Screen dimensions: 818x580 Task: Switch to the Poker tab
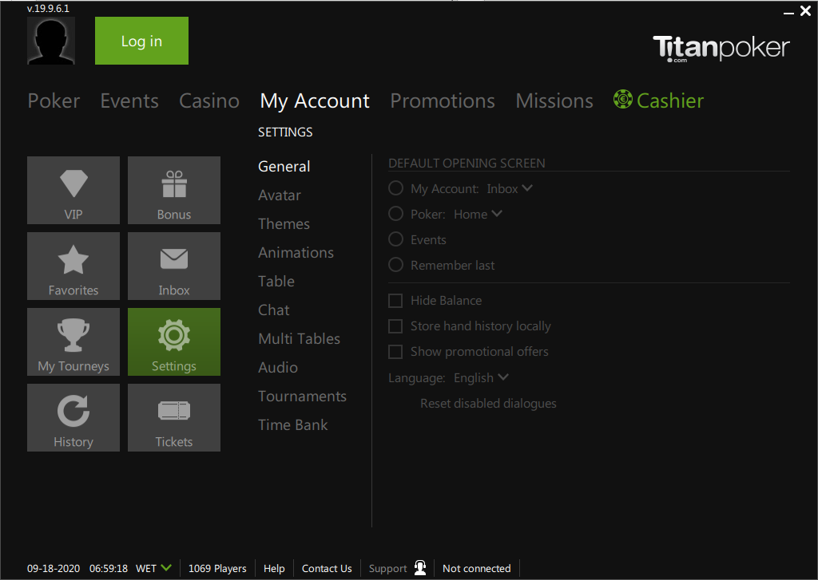pyautogui.click(x=54, y=101)
